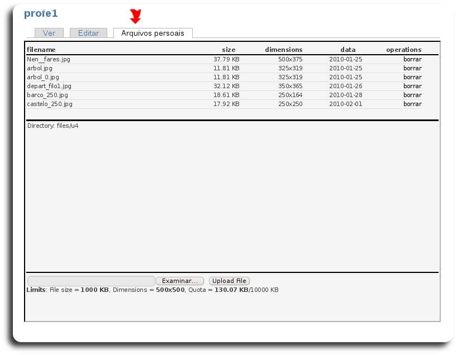Sort files by filename column header
The image size is (457, 355).
pos(41,50)
